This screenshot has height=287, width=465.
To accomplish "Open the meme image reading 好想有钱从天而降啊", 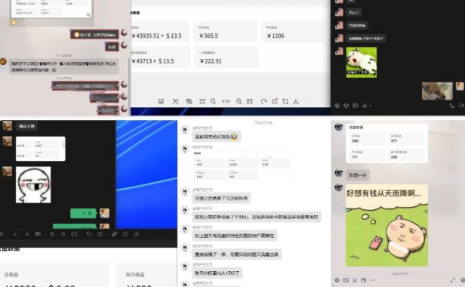I will (x=386, y=225).
